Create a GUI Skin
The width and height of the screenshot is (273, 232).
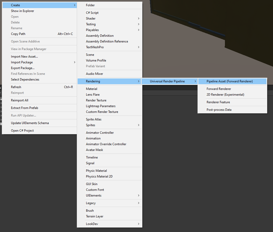109,184
